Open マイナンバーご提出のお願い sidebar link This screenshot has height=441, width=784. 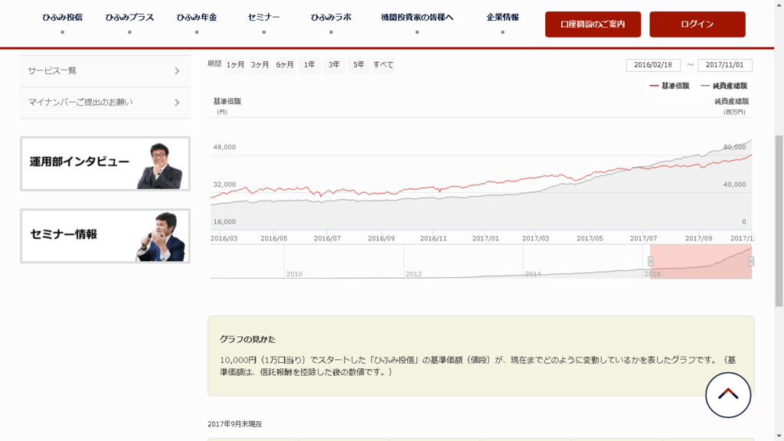pos(105,103)
